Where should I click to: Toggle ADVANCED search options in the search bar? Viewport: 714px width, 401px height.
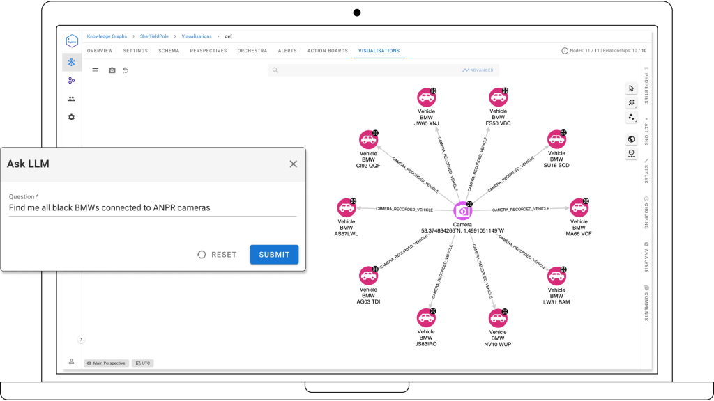(x=478, y=70)
